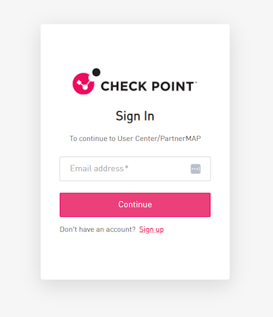The height and width of the screenshot is (317, 273).
Task: Click the To continue to subtitle line
Action: pyautogui.click(x=135, y=139)
